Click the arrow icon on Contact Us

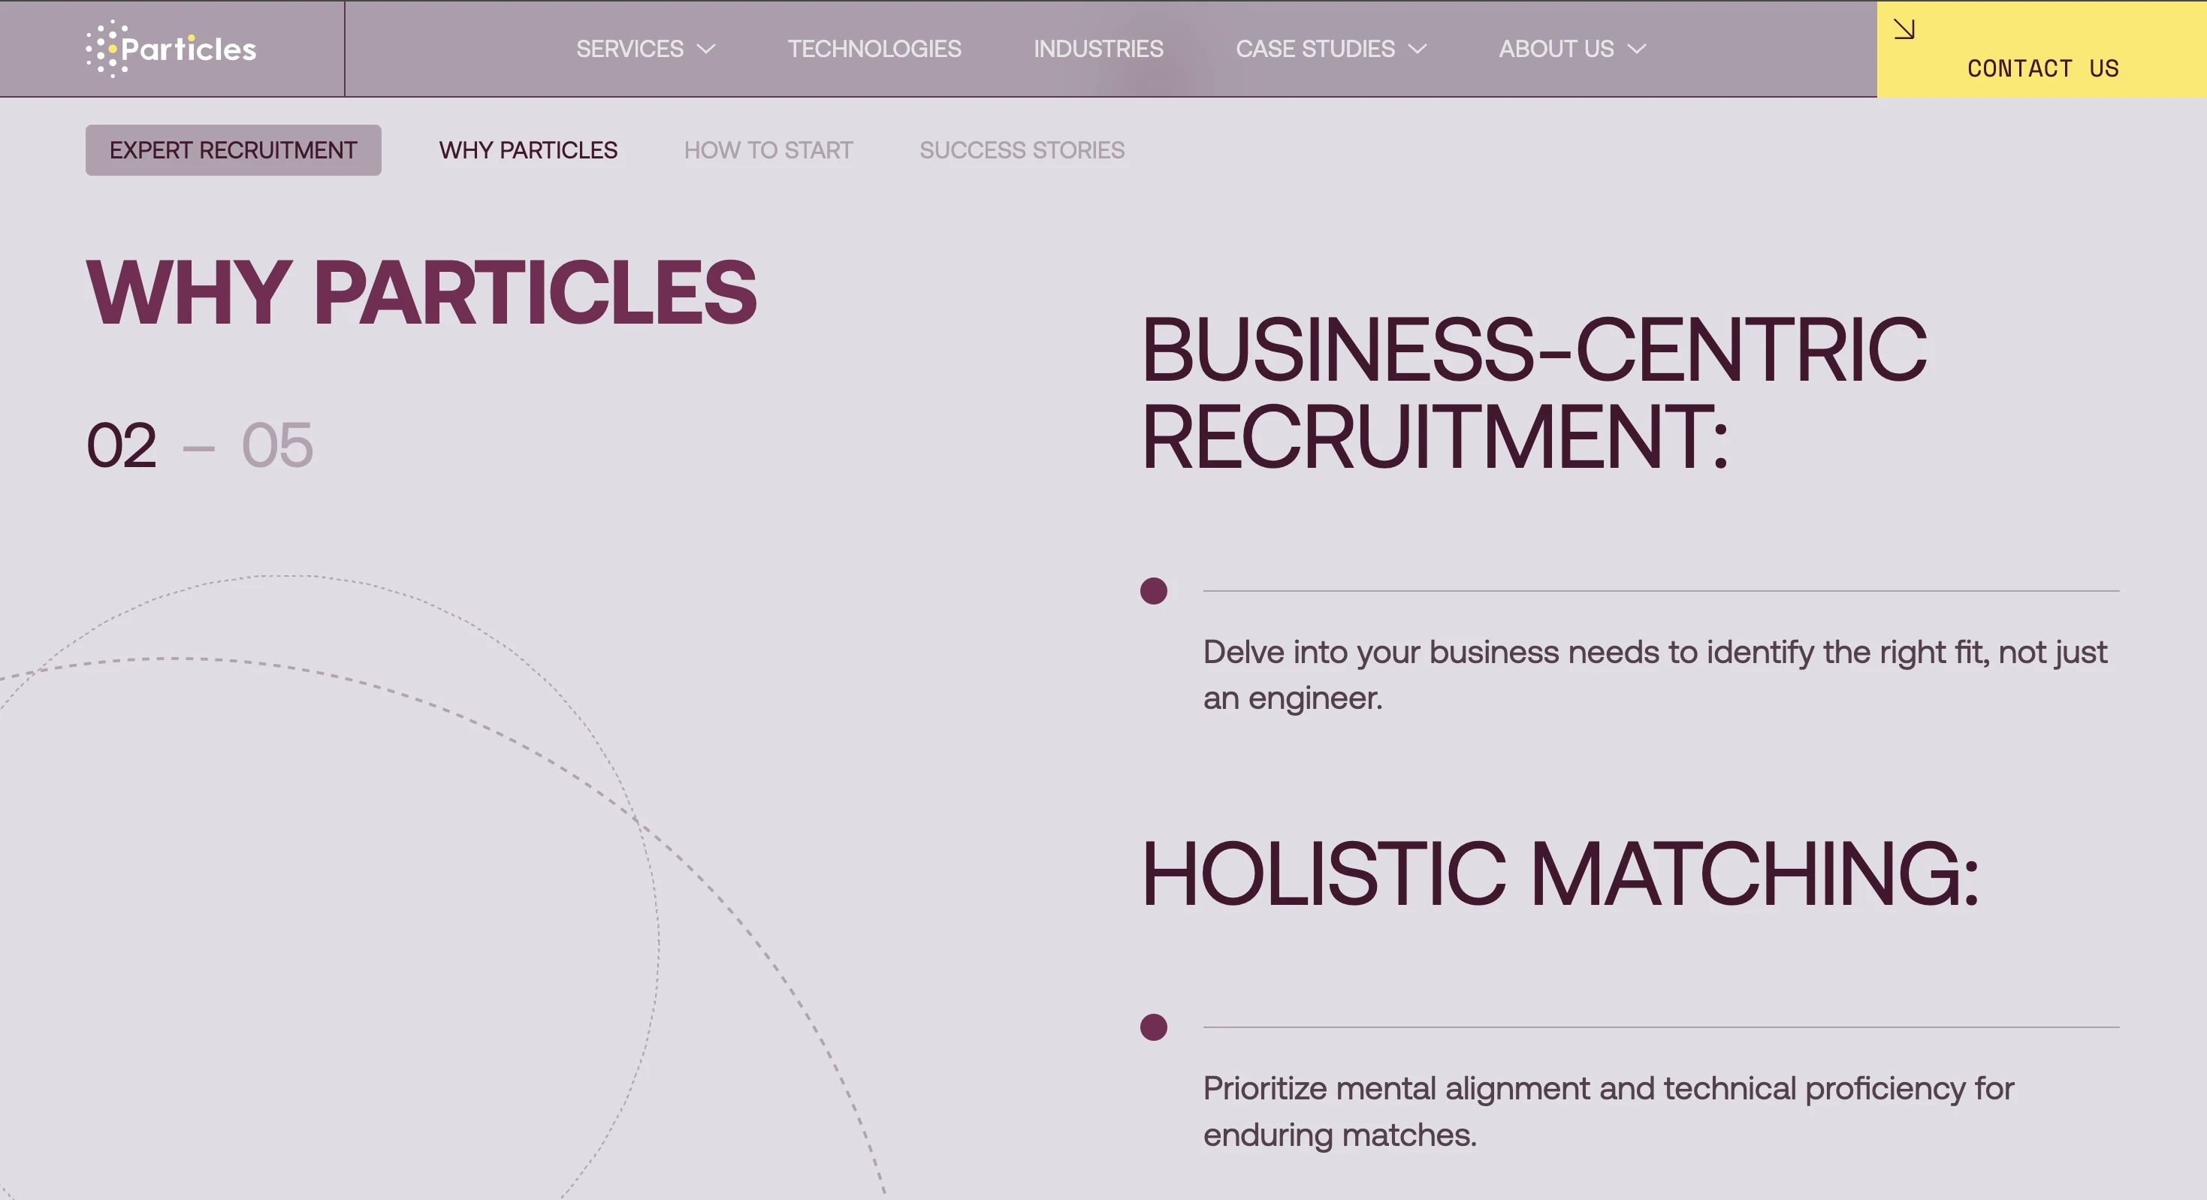click(1903, 30)
